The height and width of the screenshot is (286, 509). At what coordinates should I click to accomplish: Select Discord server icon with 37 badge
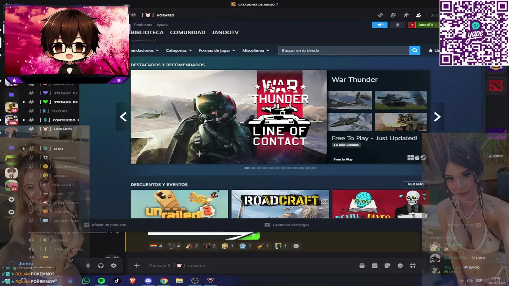pyautogui.click(x=11, y=186)
